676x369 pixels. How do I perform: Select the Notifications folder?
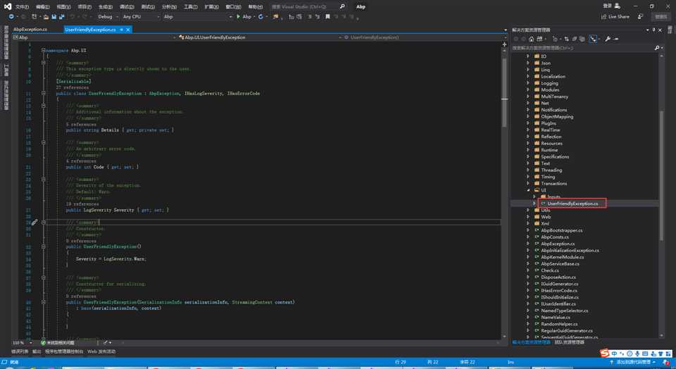point(554,110)
